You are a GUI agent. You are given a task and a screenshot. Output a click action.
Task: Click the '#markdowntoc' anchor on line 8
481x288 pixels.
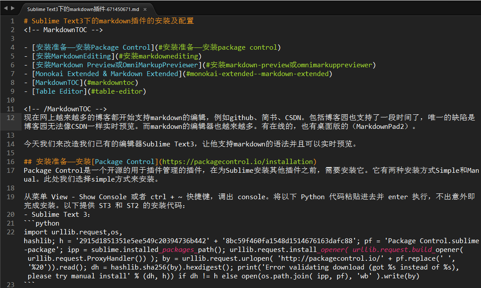(111, 82)
